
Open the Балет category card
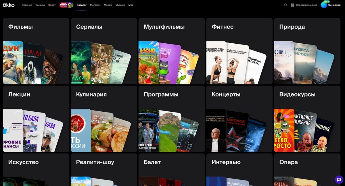pyautogui.click(x=172, y=170)
